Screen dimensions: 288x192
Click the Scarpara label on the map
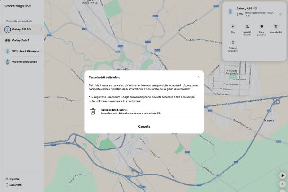tap(269, 120)
